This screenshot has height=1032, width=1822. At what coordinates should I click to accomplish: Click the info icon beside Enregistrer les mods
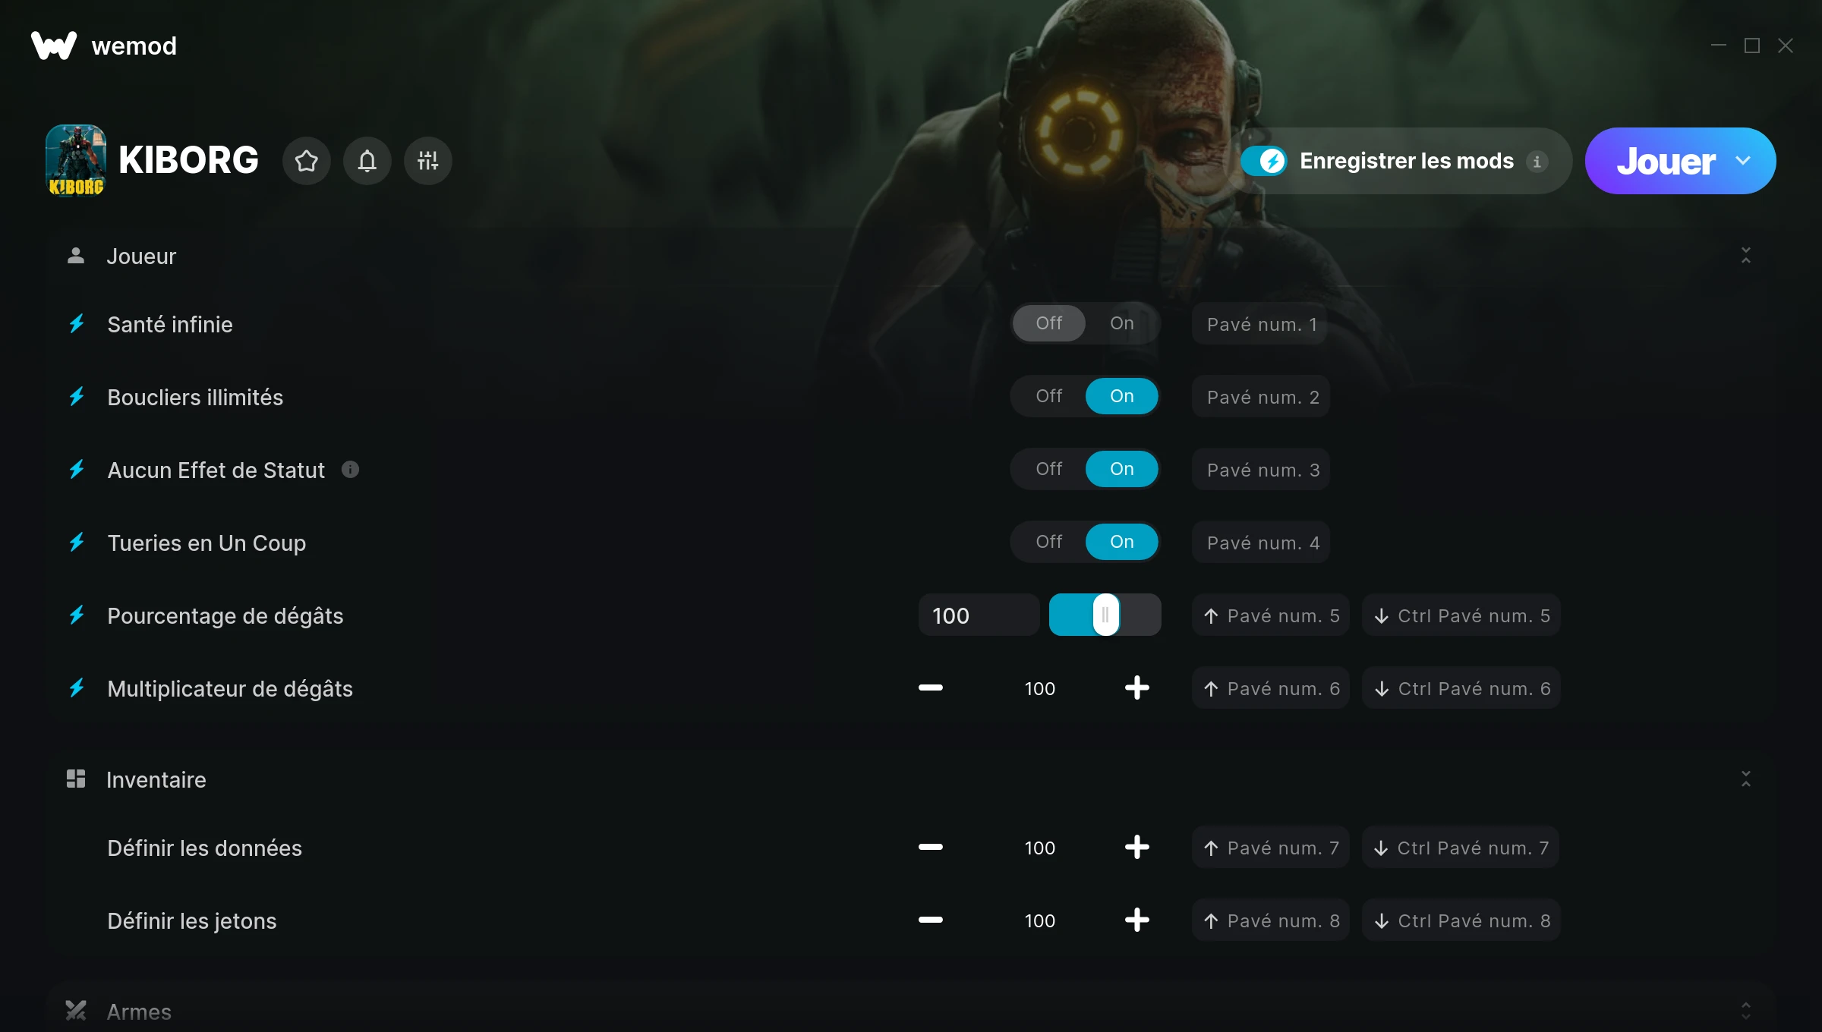pos(1537,162)
